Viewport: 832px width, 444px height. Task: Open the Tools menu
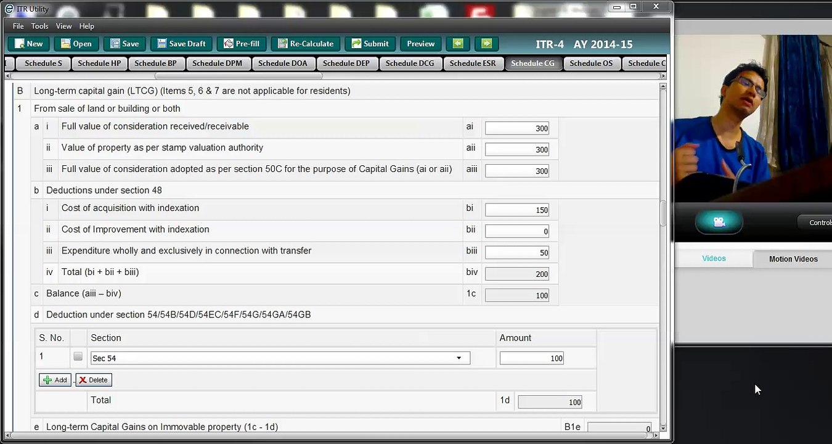[x=39, y=26]
